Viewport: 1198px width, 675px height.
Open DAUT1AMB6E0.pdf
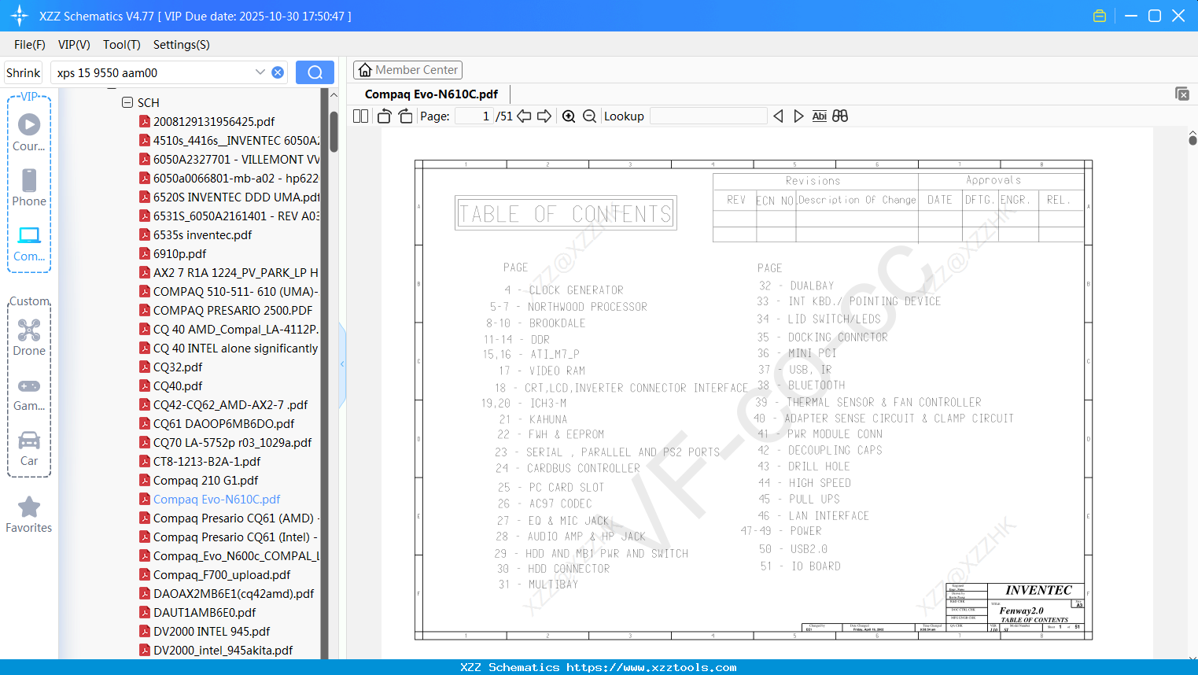click(x=205, y=613)
